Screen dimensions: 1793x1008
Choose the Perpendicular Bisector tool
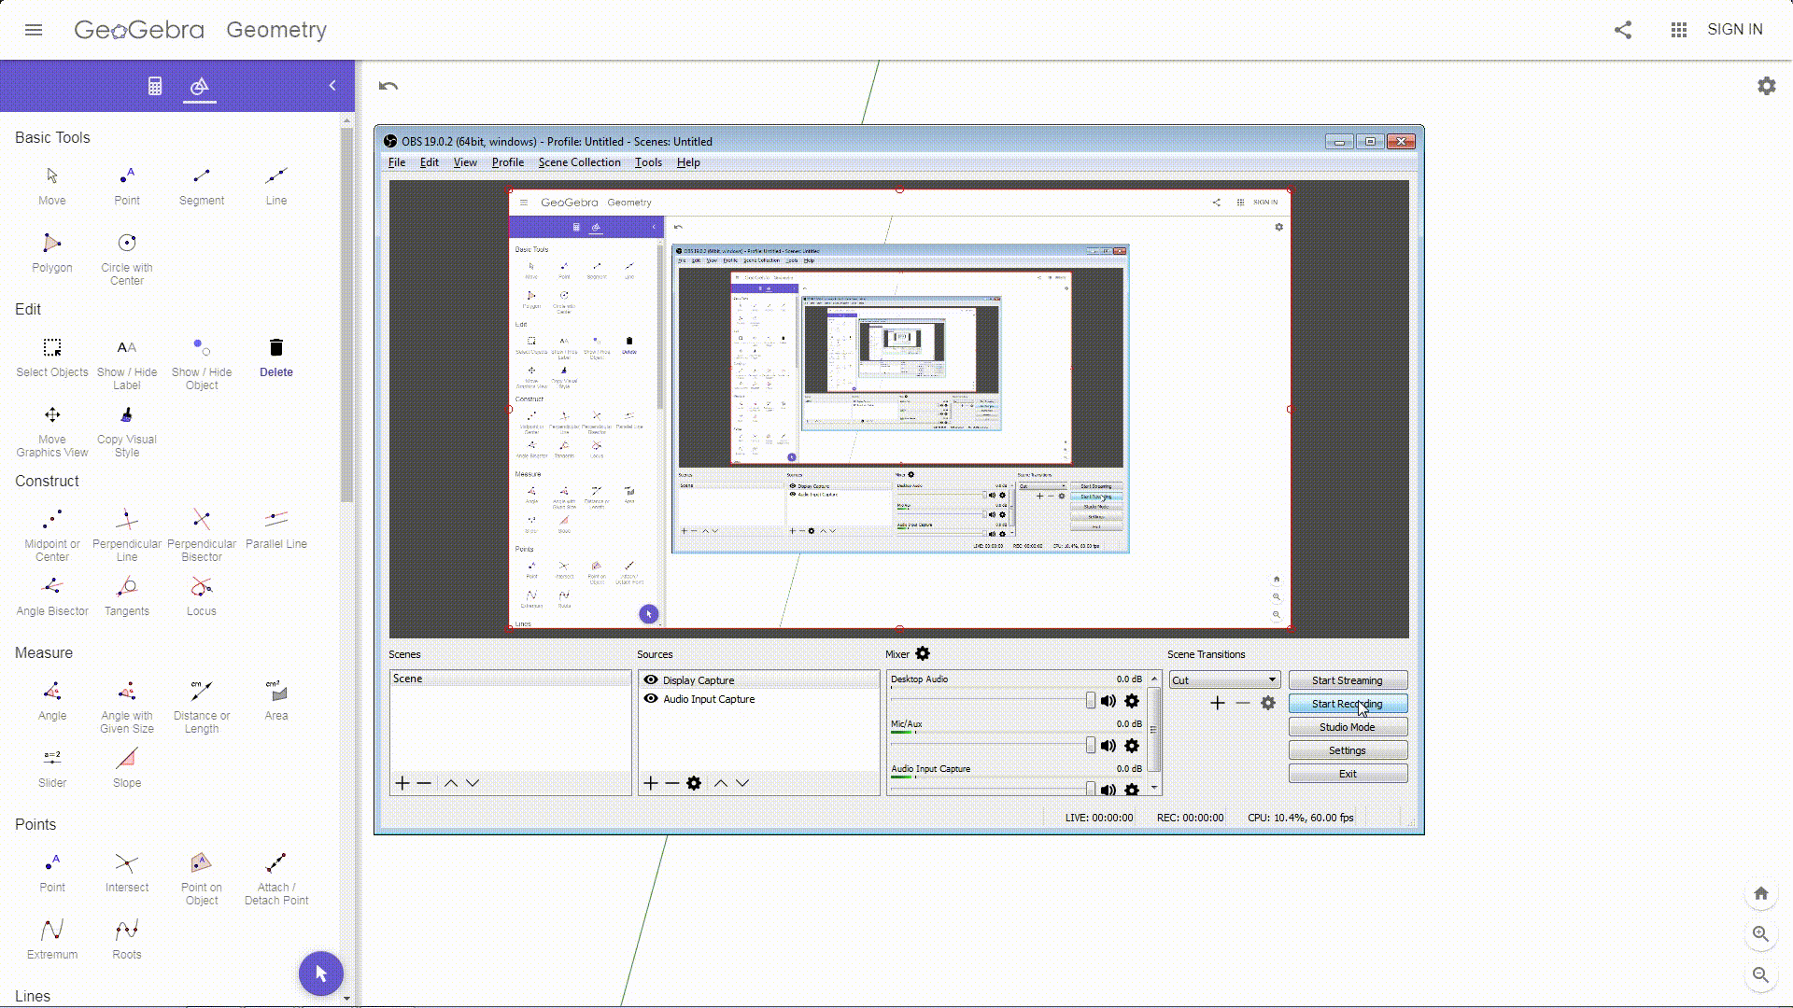201,520
